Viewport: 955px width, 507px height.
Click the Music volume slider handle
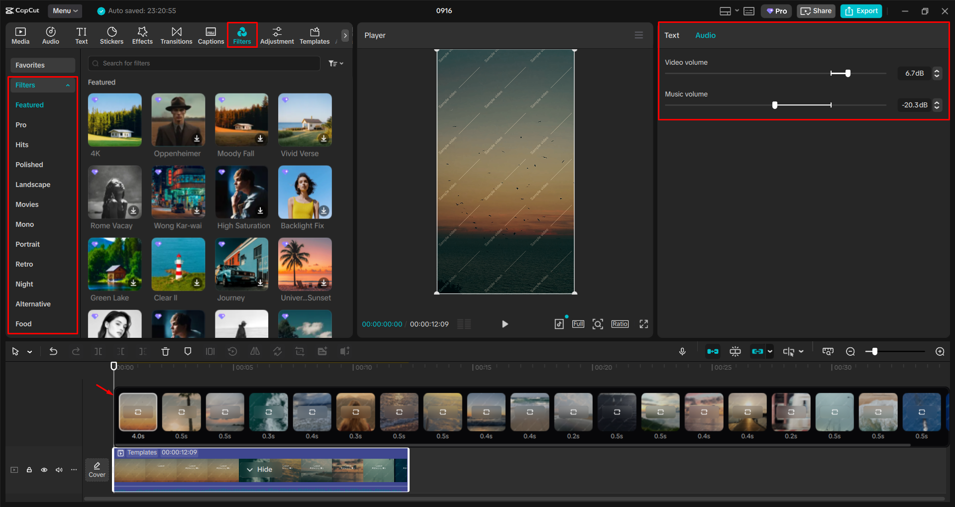coord(775,105)
